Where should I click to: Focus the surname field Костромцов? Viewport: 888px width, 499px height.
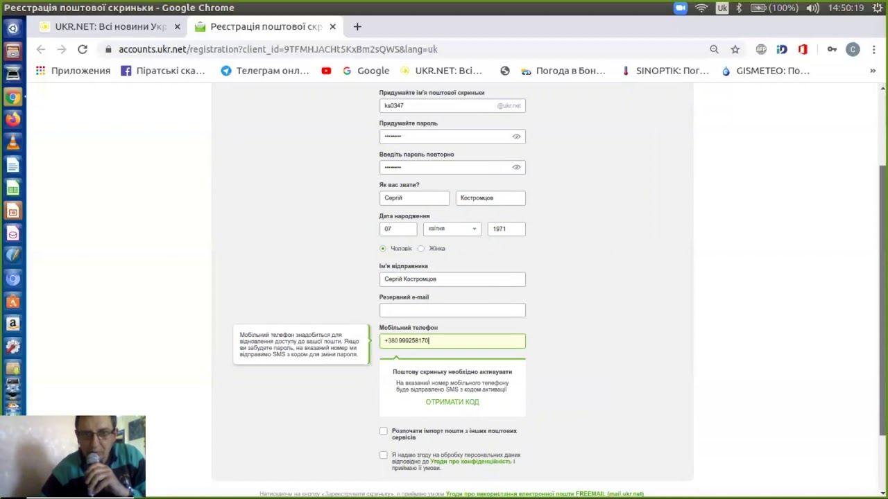pyautogui.click(x=490, y=198)
